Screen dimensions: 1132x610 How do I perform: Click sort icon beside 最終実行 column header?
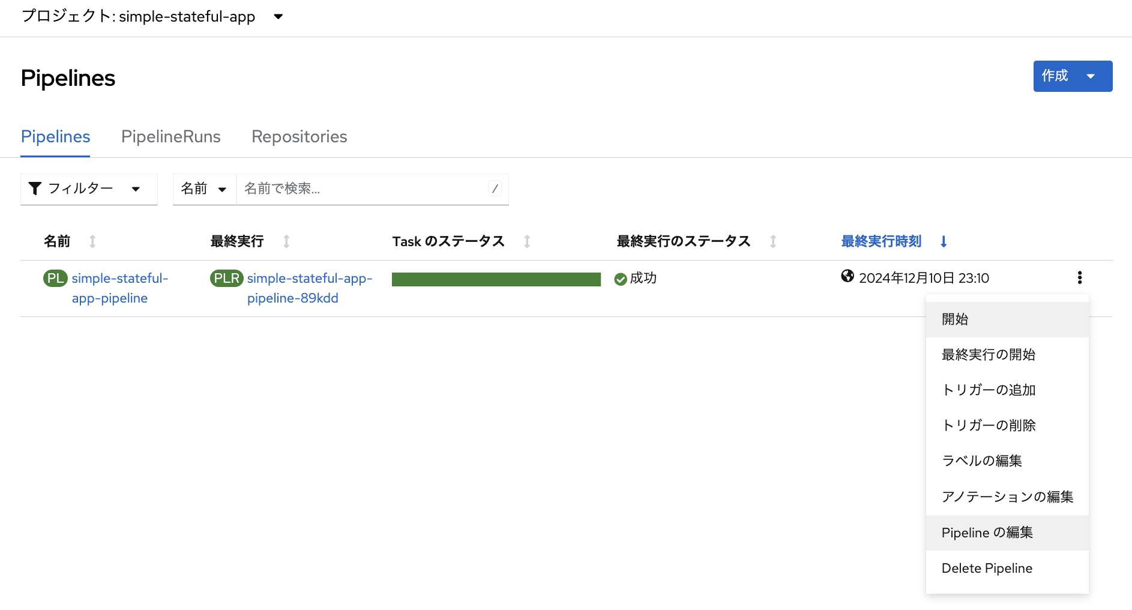[286, 241]
